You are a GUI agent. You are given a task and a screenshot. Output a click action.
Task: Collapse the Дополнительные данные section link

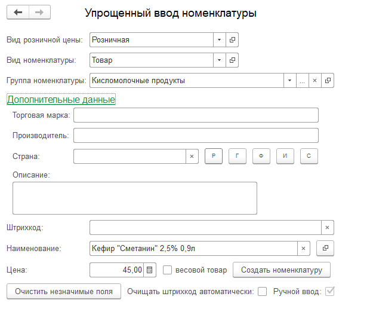click(61, 100)
